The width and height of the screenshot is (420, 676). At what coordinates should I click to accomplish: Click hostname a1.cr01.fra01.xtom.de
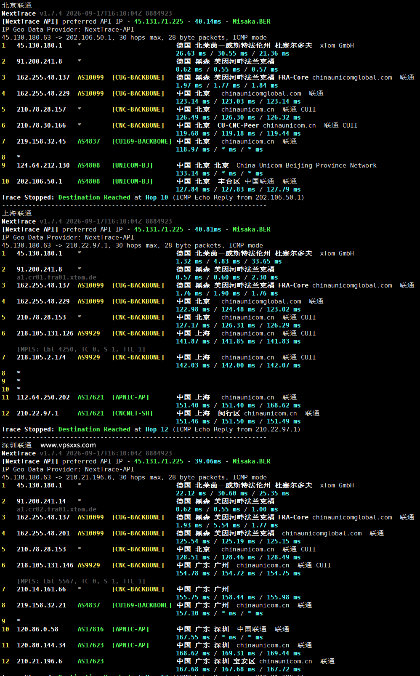click(56, 277)
